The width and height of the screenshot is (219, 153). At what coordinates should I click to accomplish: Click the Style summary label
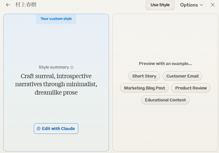pyautogui.click(x=54, y=67)
